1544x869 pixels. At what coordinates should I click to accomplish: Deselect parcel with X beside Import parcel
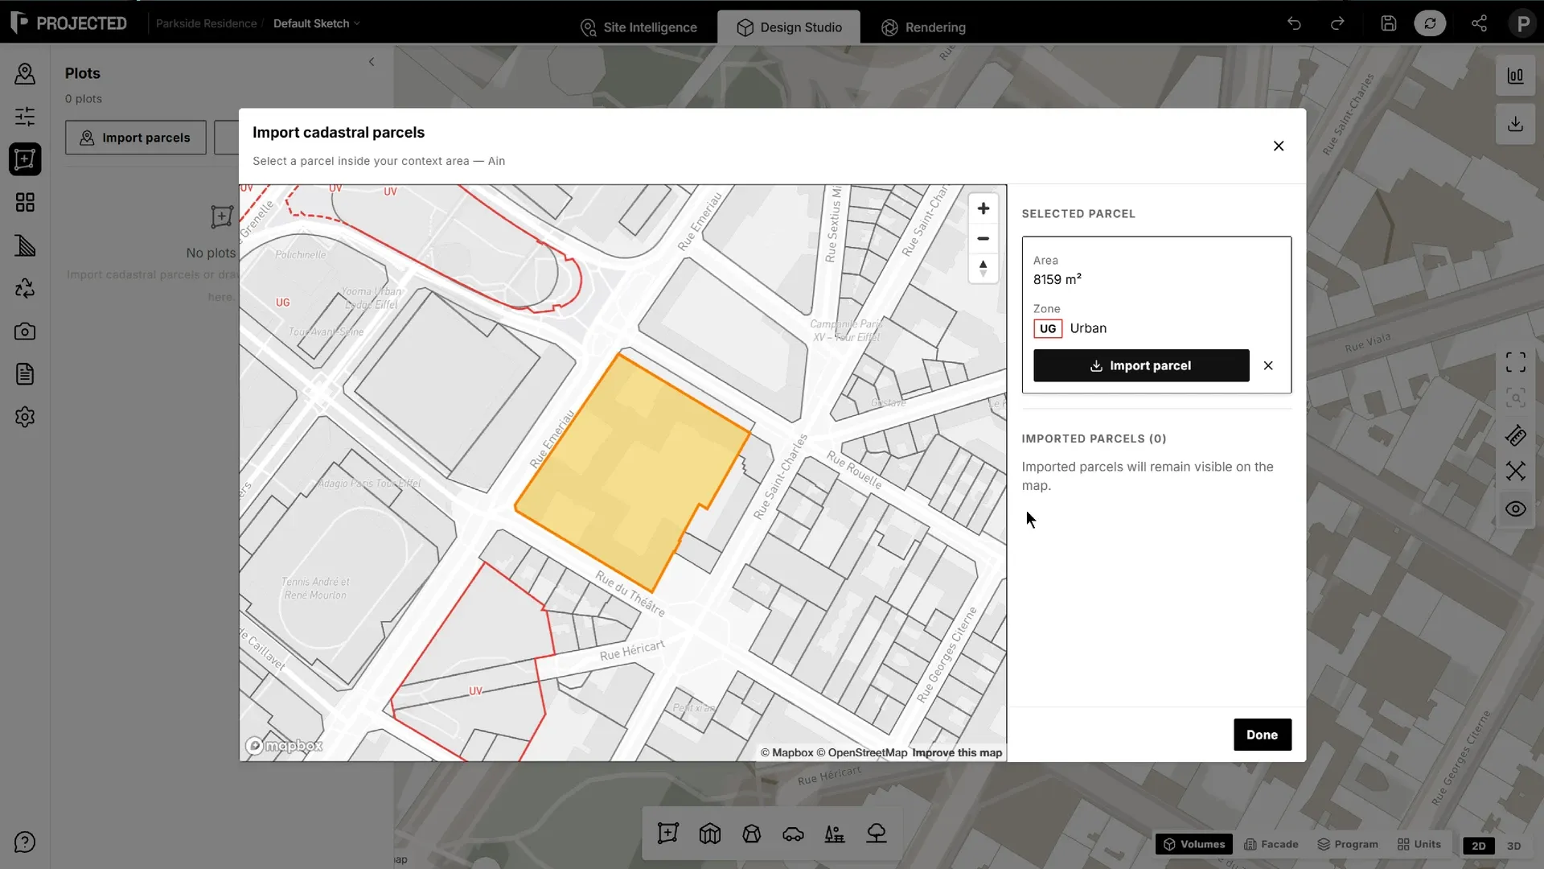click(x=1268, y=365)
